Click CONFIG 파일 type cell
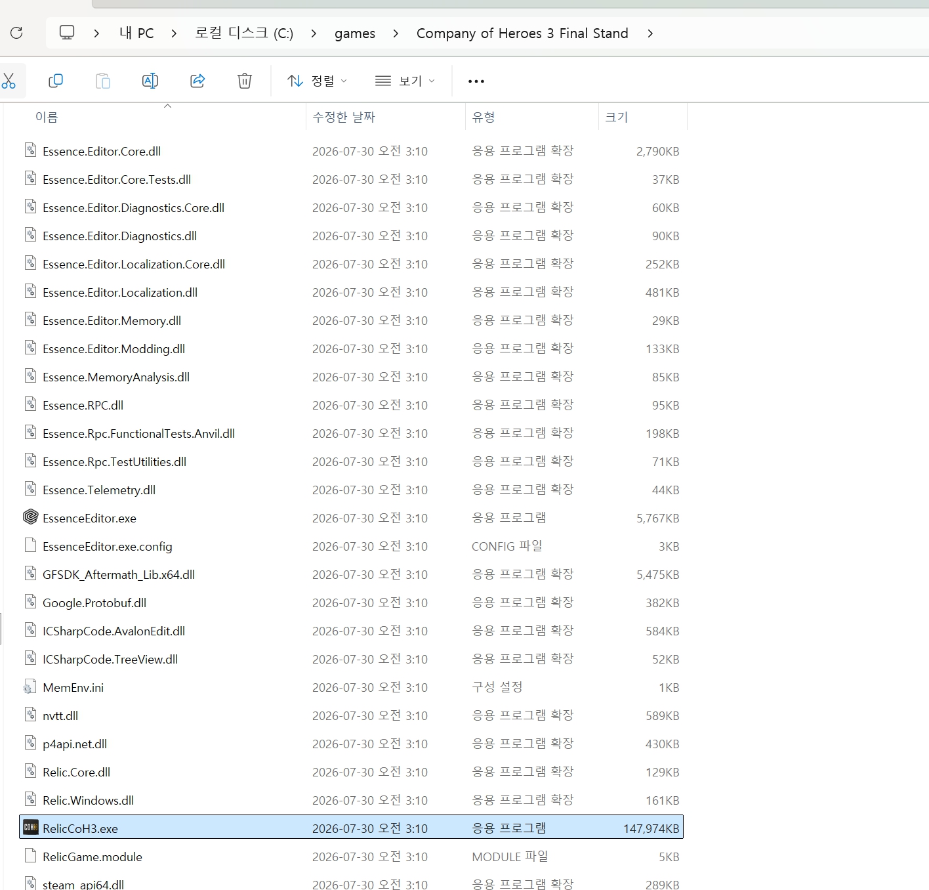Image resolution: width=929 pixels, height=890 pixels. click(x=507, y=546)
